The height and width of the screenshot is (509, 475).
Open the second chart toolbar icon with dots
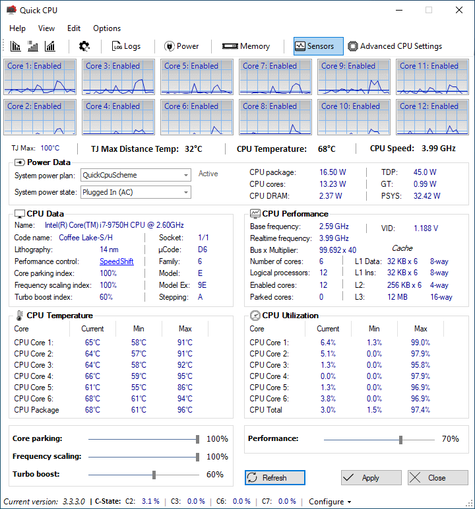(33, 46)
